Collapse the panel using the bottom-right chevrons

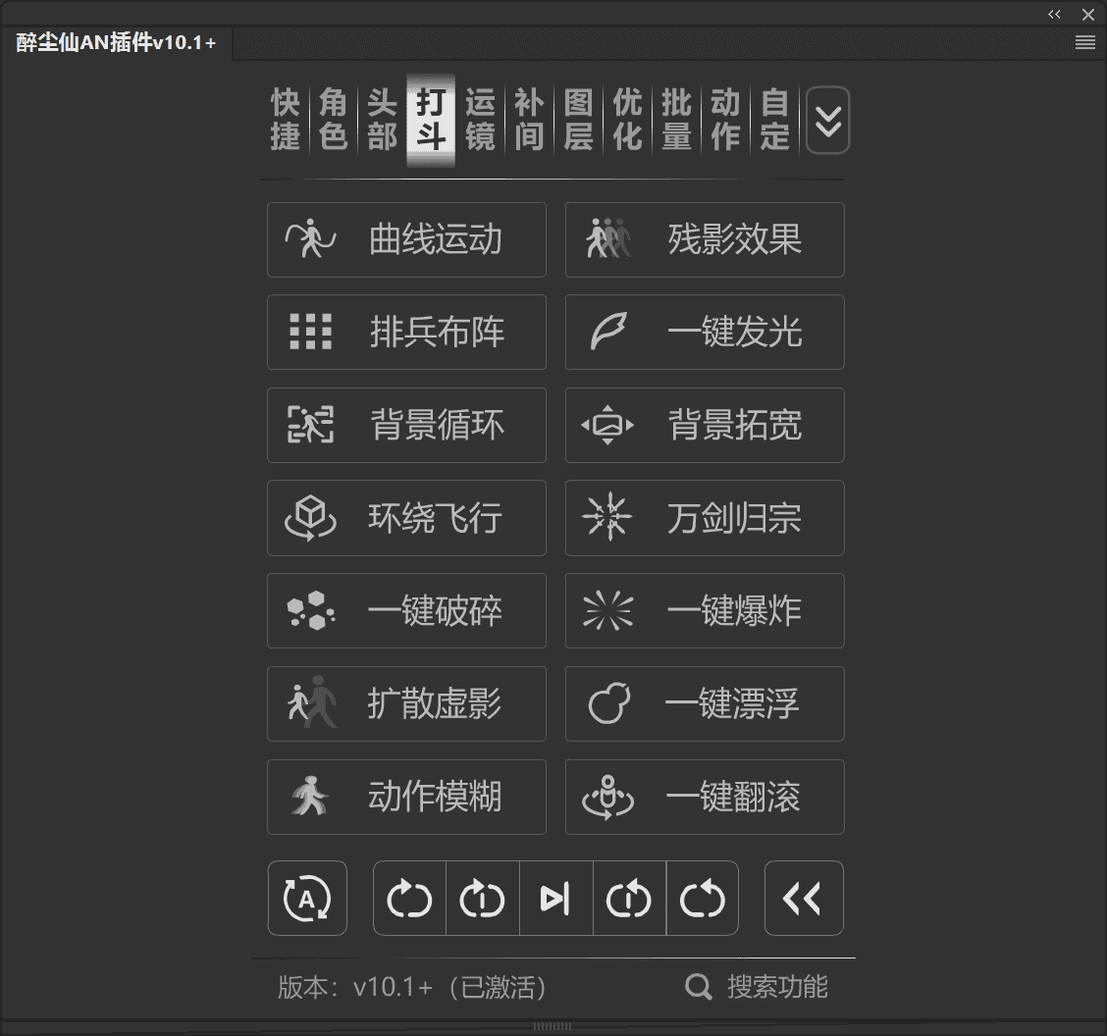(803, 898)
